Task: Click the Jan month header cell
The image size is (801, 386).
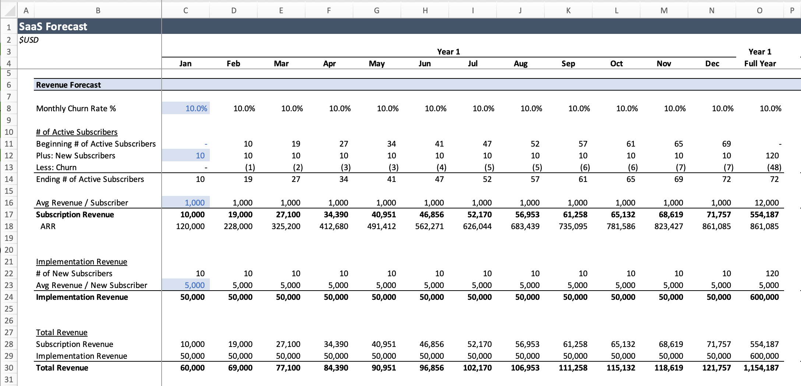Action: click(185, 63)
